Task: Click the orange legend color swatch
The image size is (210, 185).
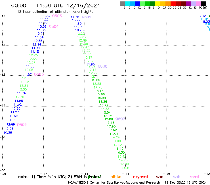Action: coord(168,3)
